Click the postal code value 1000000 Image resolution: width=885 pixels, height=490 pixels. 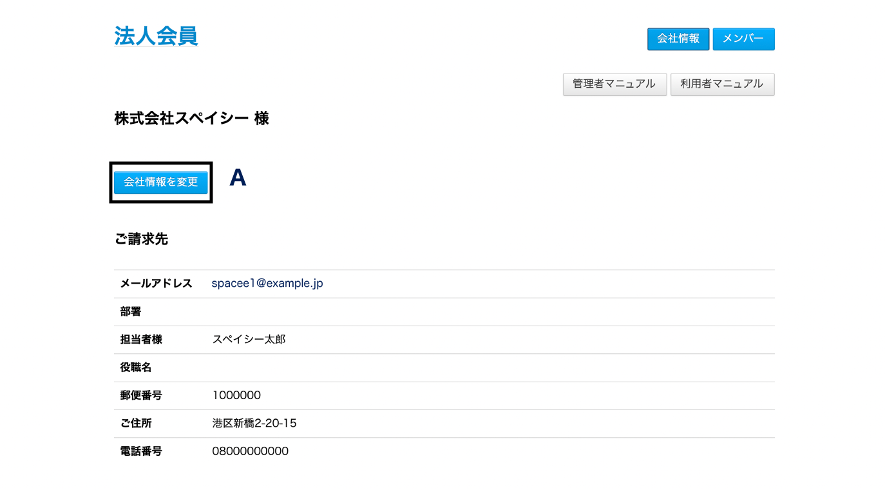236,395
